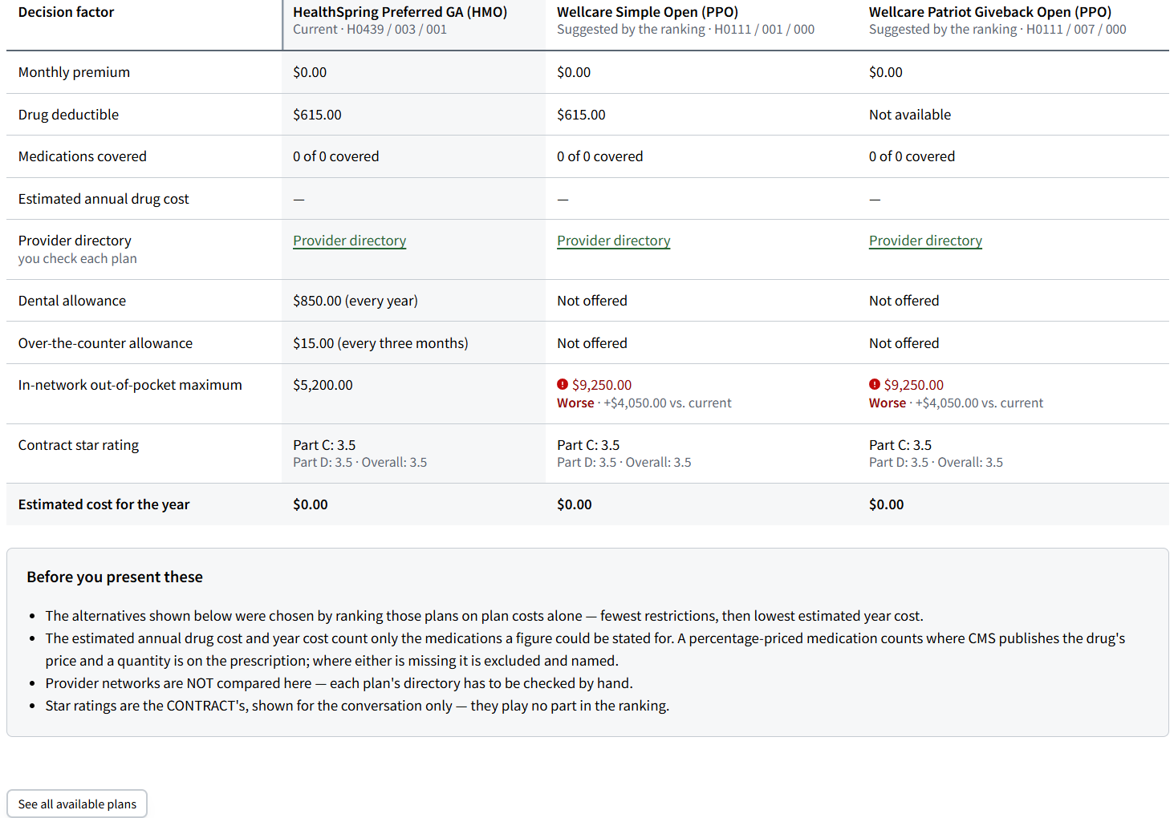
Task: Click the Current · H0439 / 003 / 001 subtitle
Action: point(370,30)
